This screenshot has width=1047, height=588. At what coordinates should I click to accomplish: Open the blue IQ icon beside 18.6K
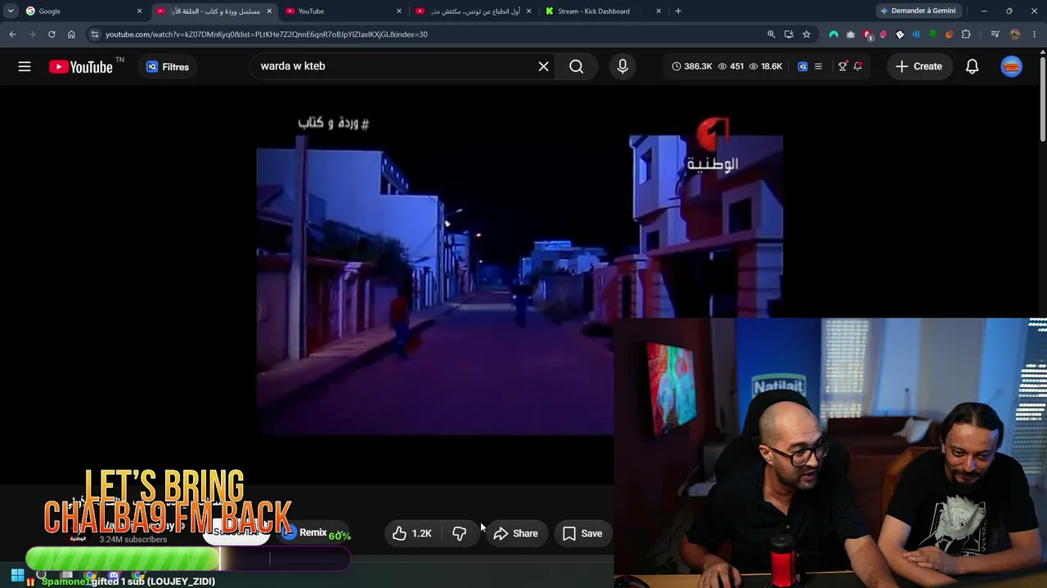[x=802, y=66]
